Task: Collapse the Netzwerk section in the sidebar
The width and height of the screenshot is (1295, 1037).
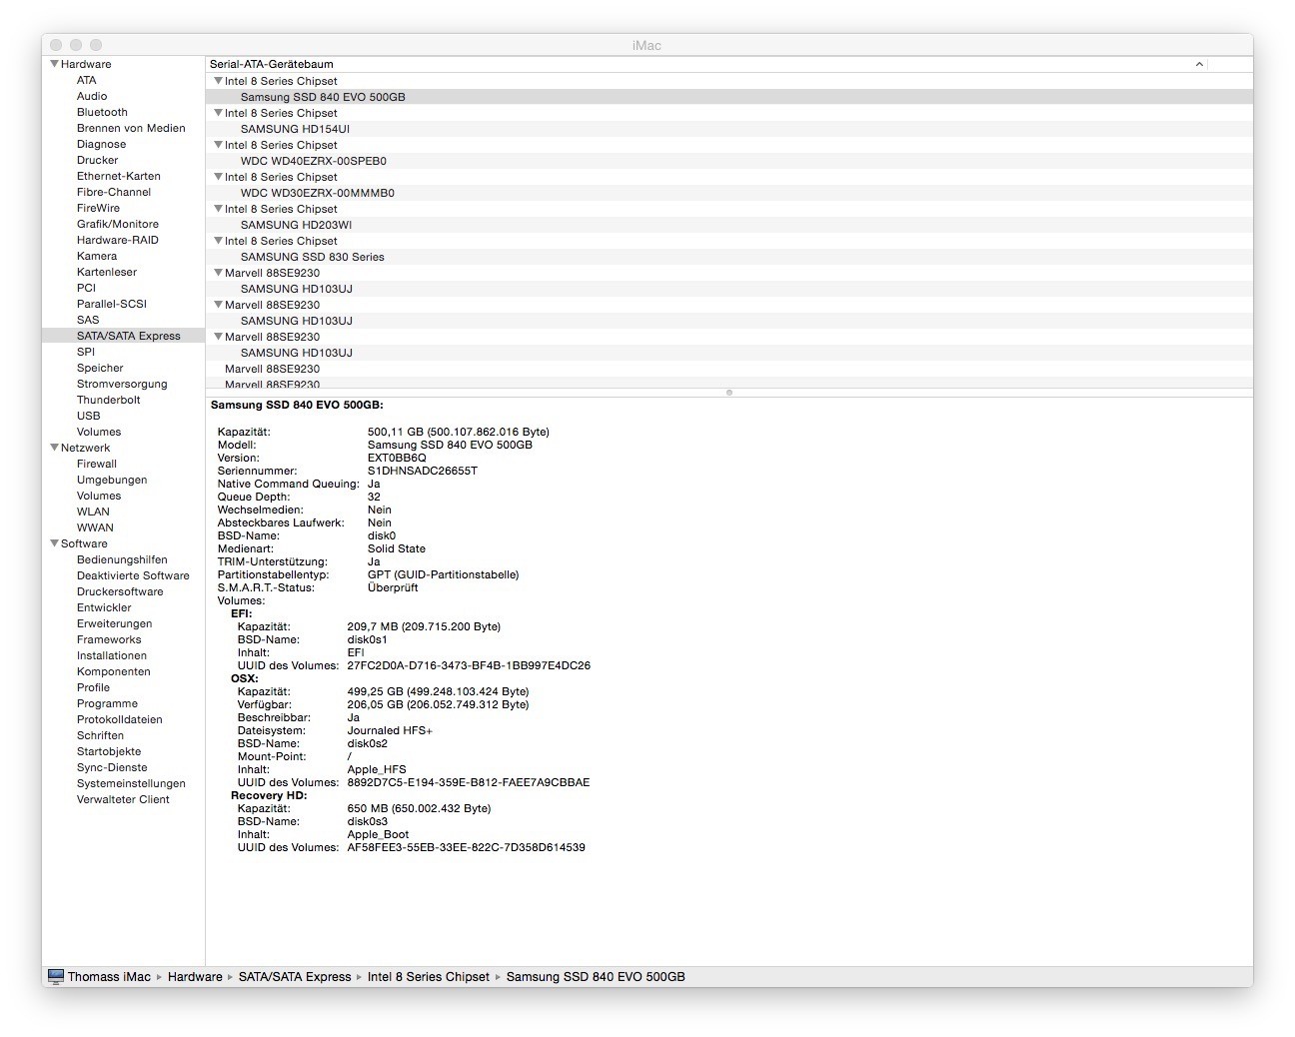Action: click(x=54, y=448)
